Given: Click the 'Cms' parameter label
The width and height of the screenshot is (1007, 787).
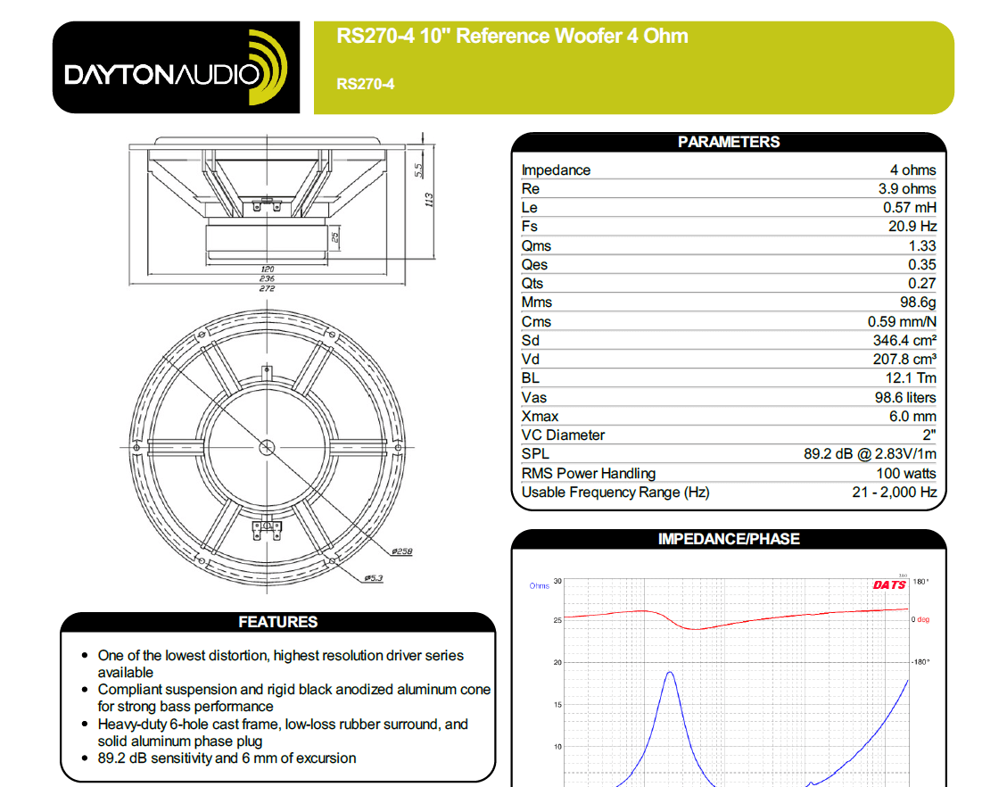Looking at the screenshot, I should 536,321.
